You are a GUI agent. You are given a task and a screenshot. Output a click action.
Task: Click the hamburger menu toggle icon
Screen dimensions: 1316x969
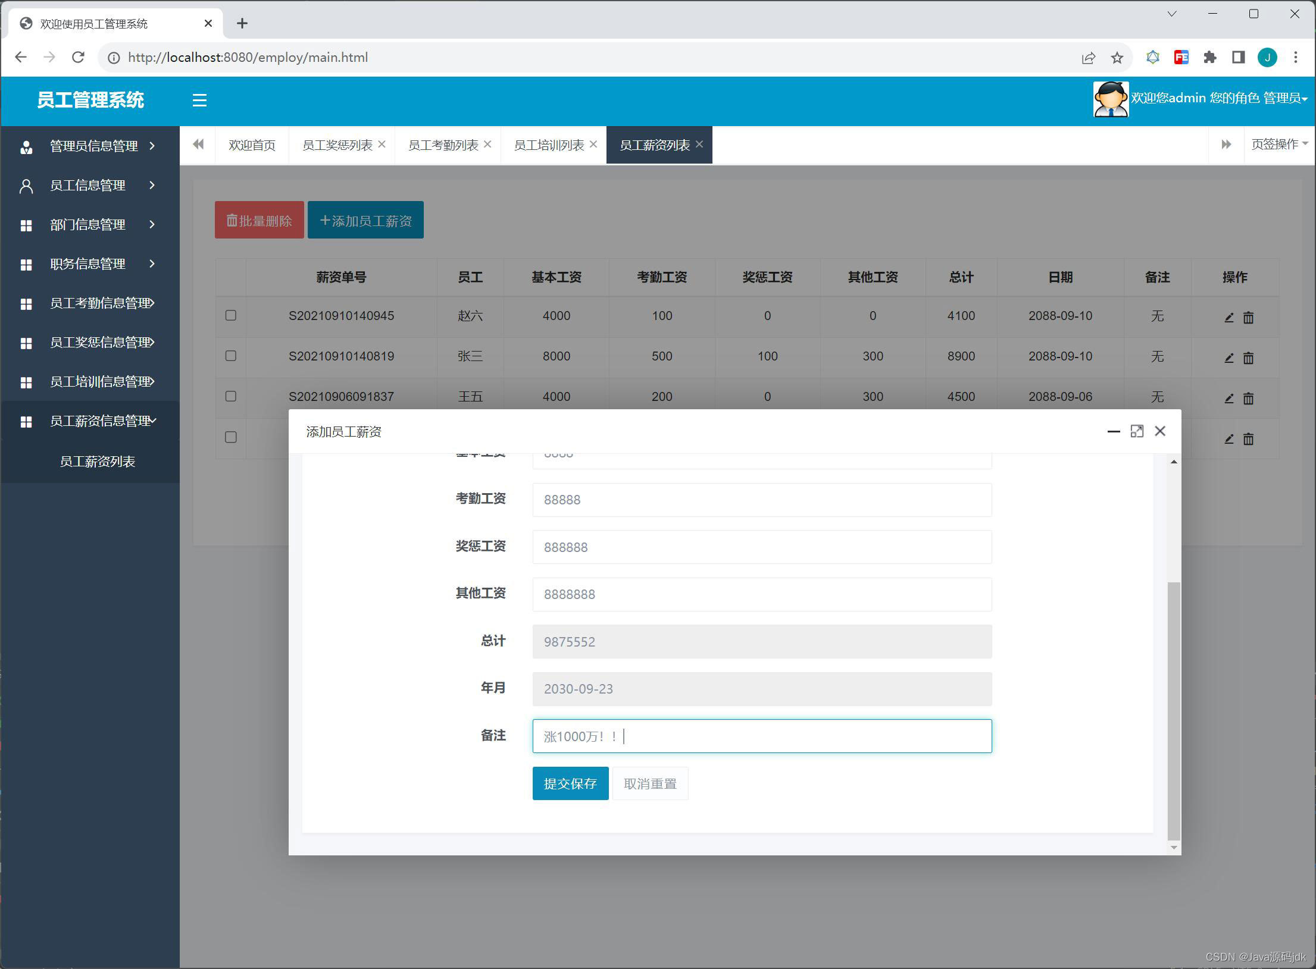[x=199, y=100]
